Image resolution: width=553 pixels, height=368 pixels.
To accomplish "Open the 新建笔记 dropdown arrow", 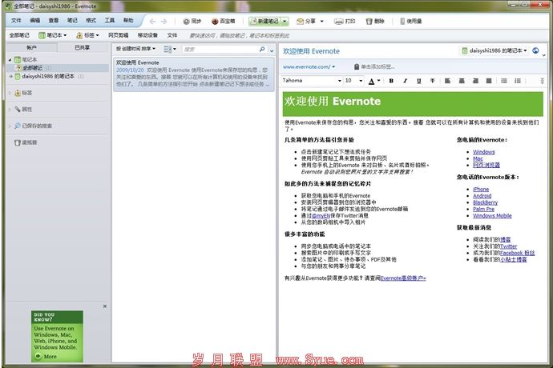I will pos(285,22).
